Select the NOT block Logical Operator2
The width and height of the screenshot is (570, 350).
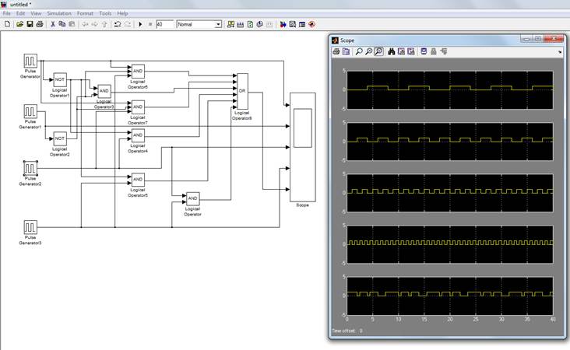coord(60,138)
